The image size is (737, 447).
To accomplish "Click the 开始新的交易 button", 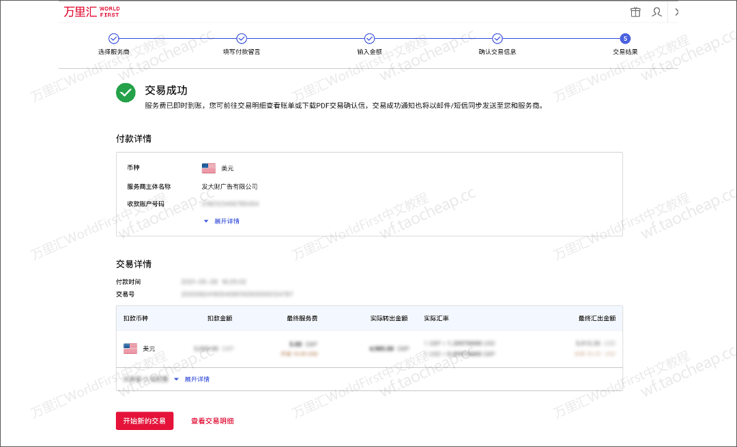I will tap(145, 421).
